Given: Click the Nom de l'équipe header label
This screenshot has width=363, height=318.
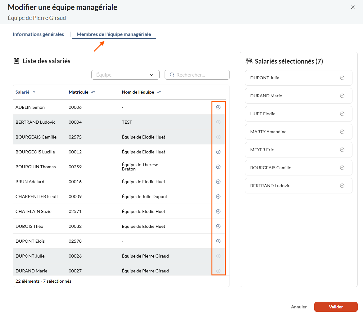Looking at the screenshot, I should tap(138, 92).
